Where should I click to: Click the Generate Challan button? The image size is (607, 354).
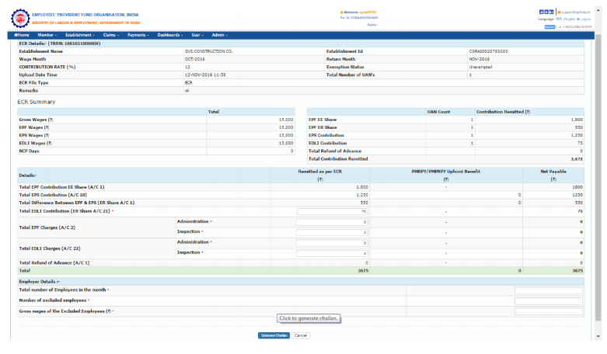click(x=274, y=335)
